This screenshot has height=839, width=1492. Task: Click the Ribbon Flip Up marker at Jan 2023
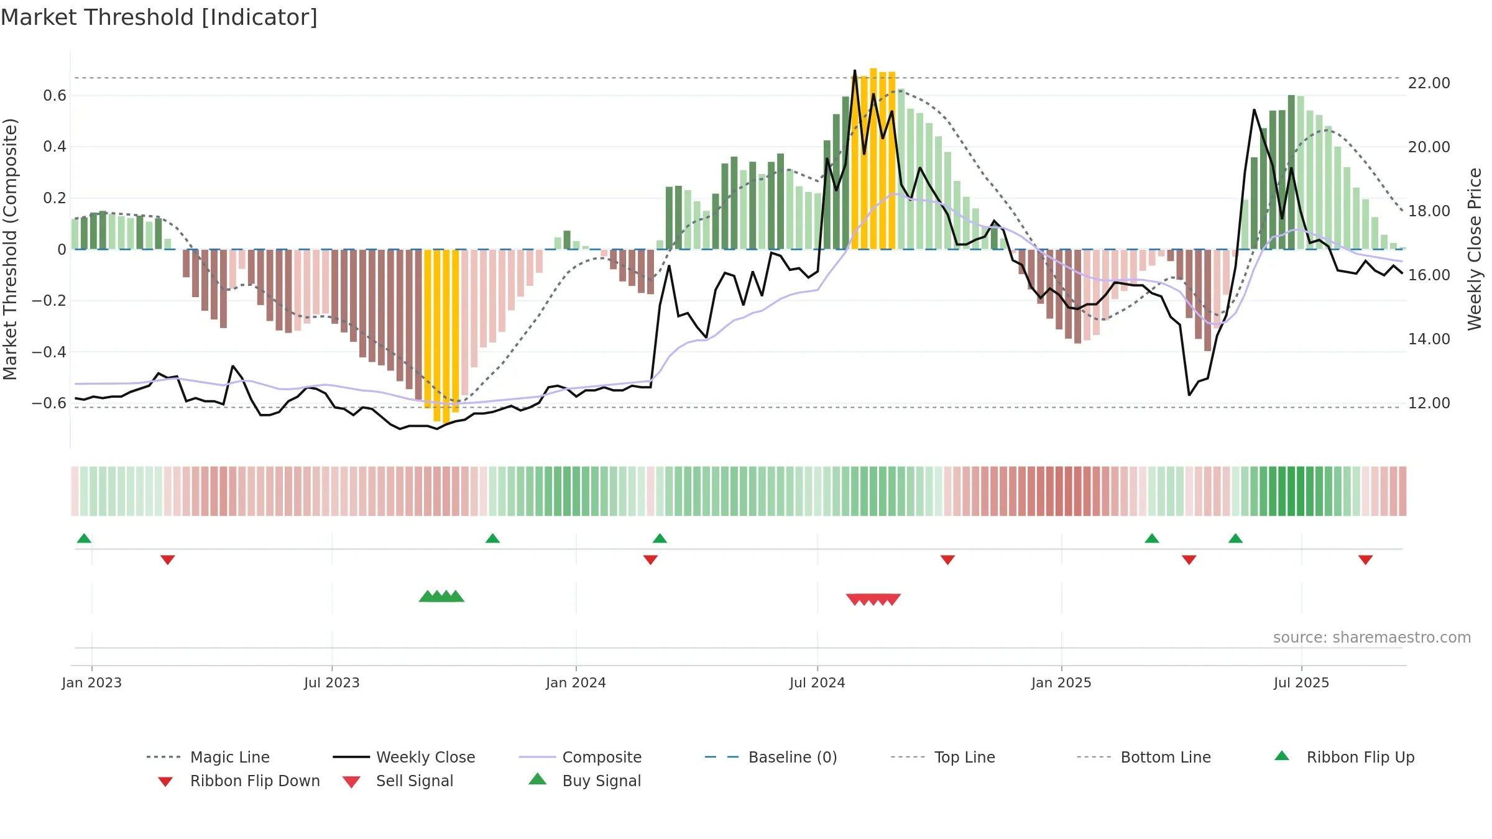tap(84, 538)
